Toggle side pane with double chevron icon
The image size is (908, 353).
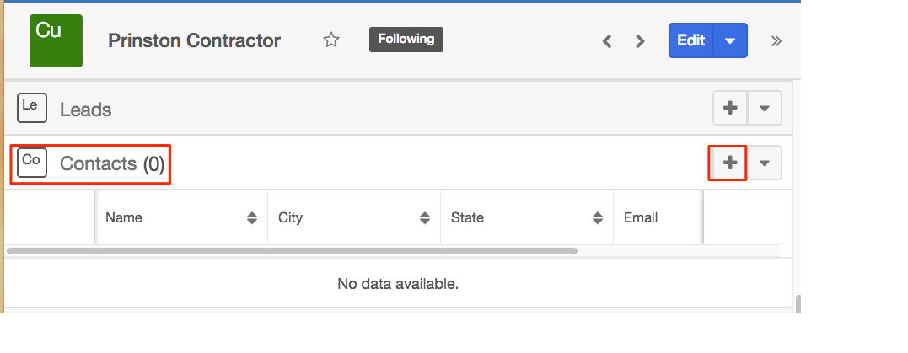pyautogui.click(x=776, y=40)
